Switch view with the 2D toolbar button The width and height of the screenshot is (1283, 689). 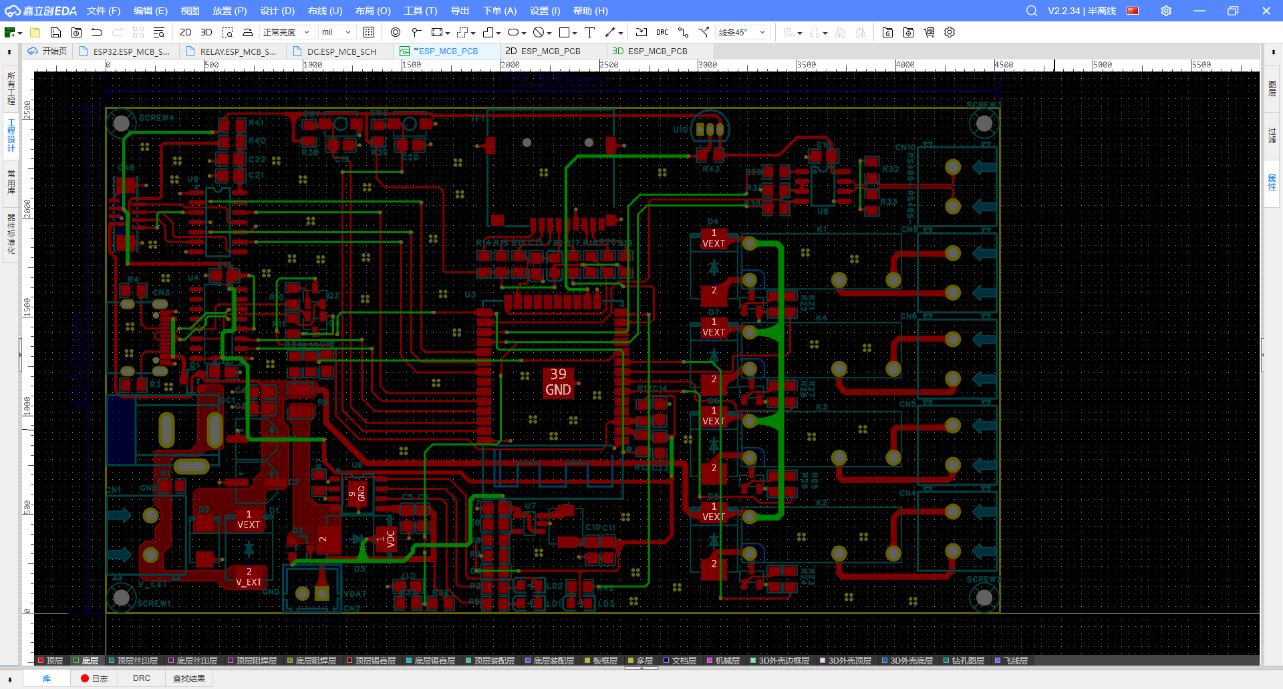[x=186, y=32]
